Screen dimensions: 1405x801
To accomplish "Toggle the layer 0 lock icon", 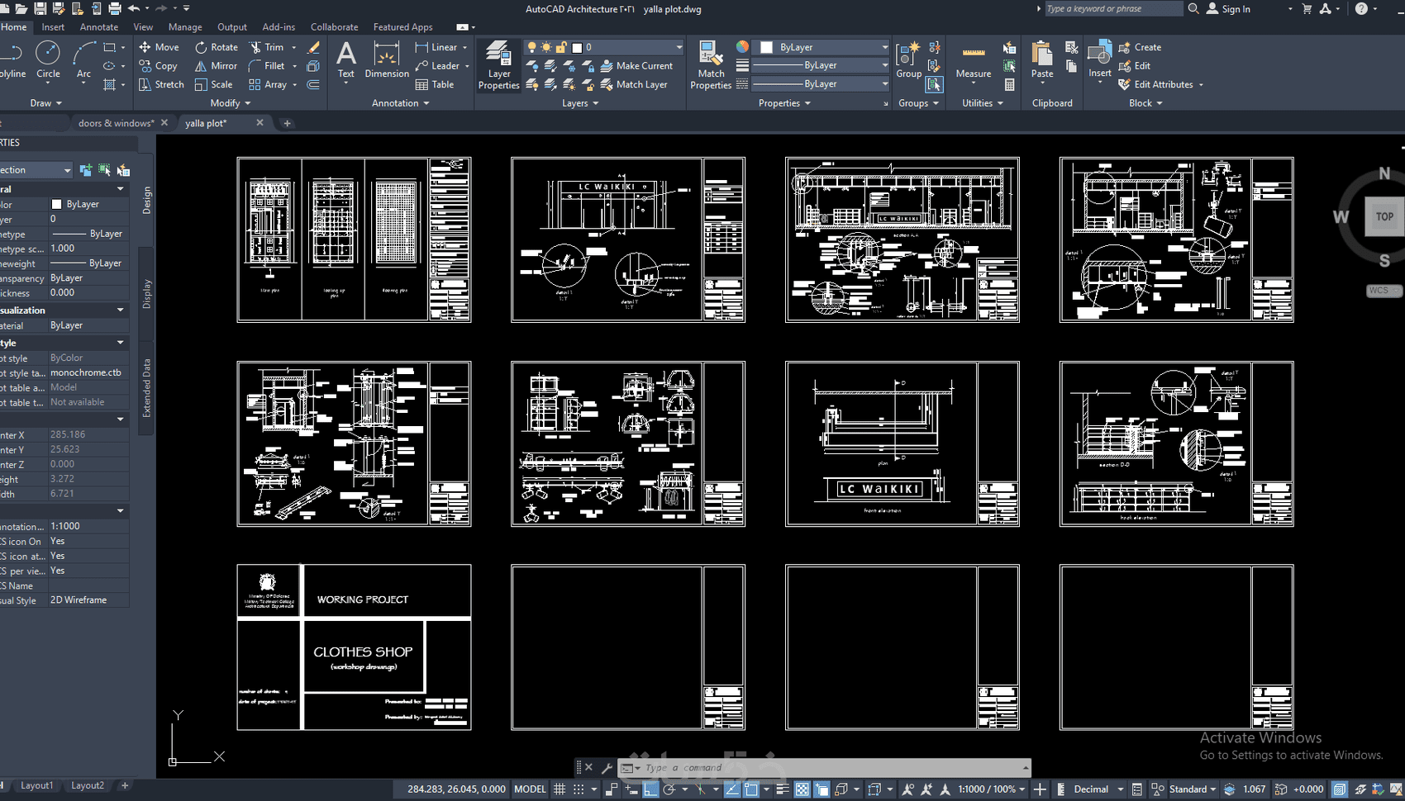I will (561, 47).
